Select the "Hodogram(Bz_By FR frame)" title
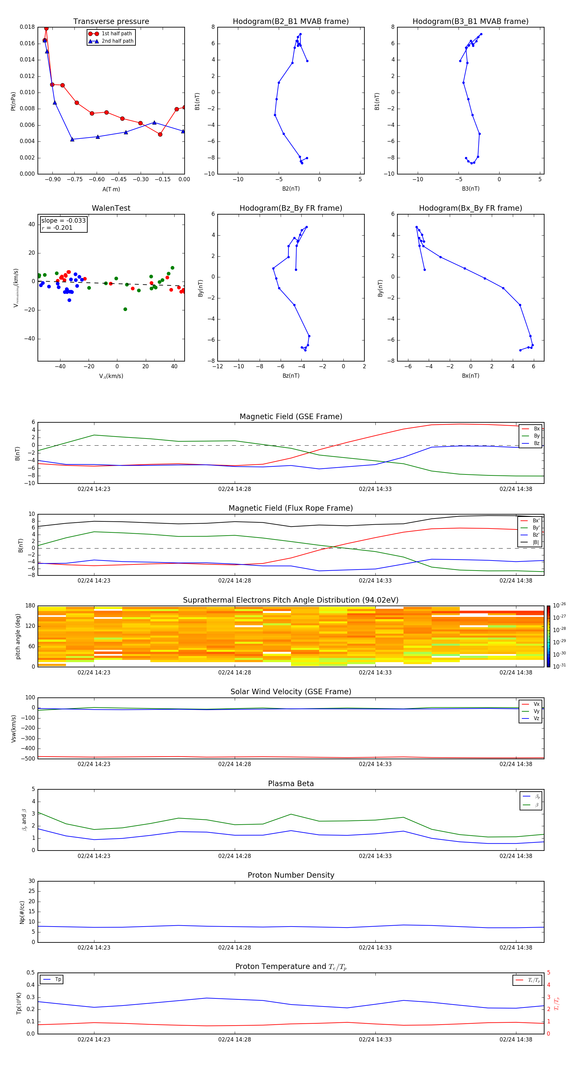The image size is (582, 1068). point(291,208)
